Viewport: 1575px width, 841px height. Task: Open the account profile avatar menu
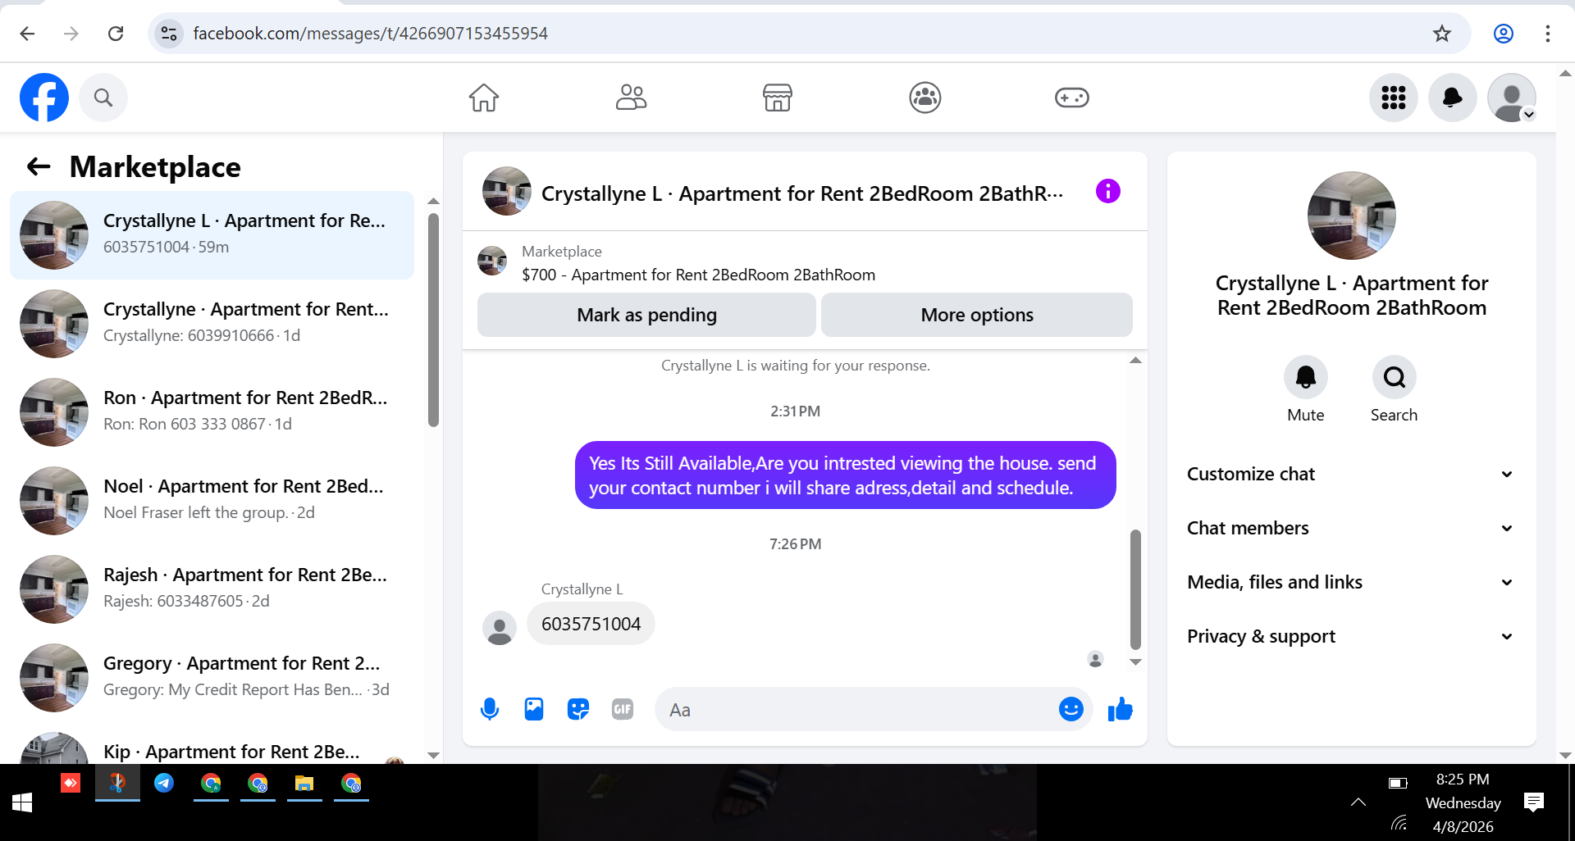click(1512, 98)
